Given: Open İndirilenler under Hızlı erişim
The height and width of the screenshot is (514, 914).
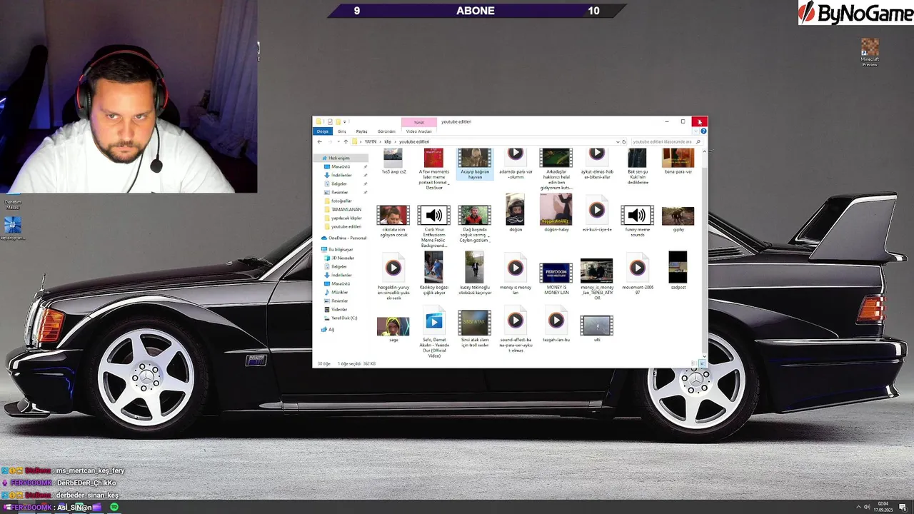Looking at the screenshot, I should pyautogui.click(x=338, y=175).
